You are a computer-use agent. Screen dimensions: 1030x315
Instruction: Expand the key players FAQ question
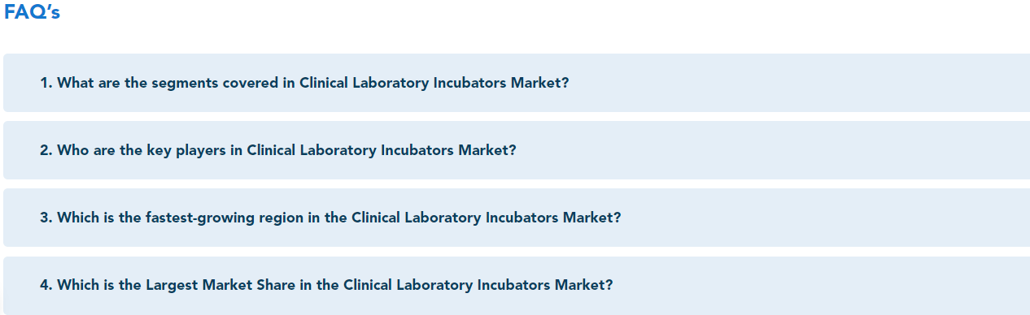point(517,150)
